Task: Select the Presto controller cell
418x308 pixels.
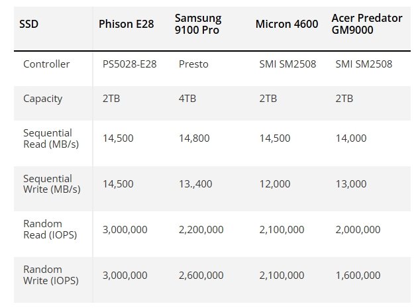Action: (194, 64)
